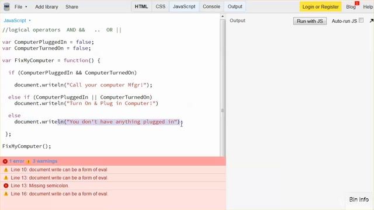The width and height of the screenshot is (374, 210).
Task: Click the 'Turn On & Plug in Computer!' string
Action: 111,103
